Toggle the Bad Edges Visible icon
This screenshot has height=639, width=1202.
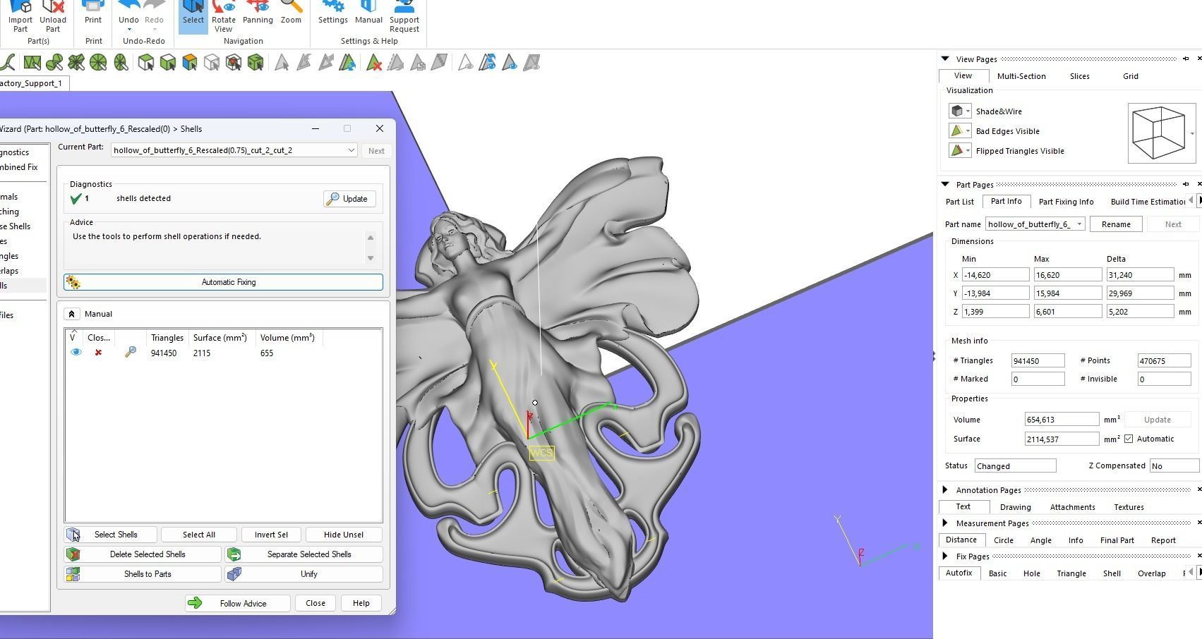[x=956, y=130]
